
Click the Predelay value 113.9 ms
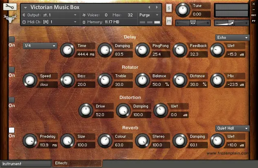48,145
